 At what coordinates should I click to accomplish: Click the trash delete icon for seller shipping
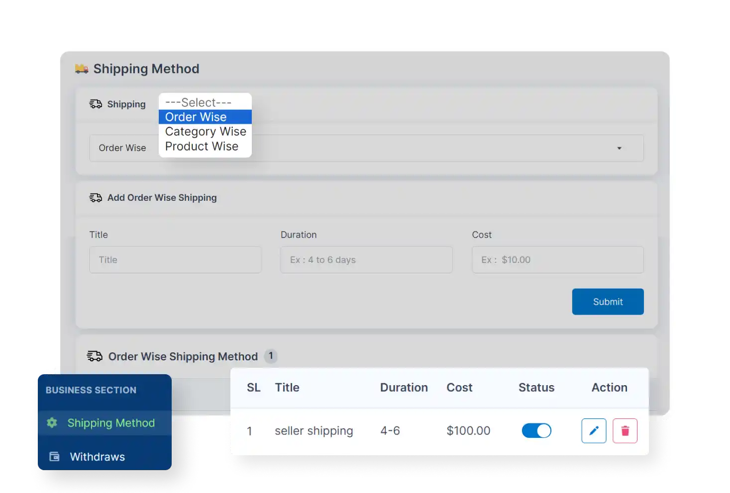coord(625,430)
